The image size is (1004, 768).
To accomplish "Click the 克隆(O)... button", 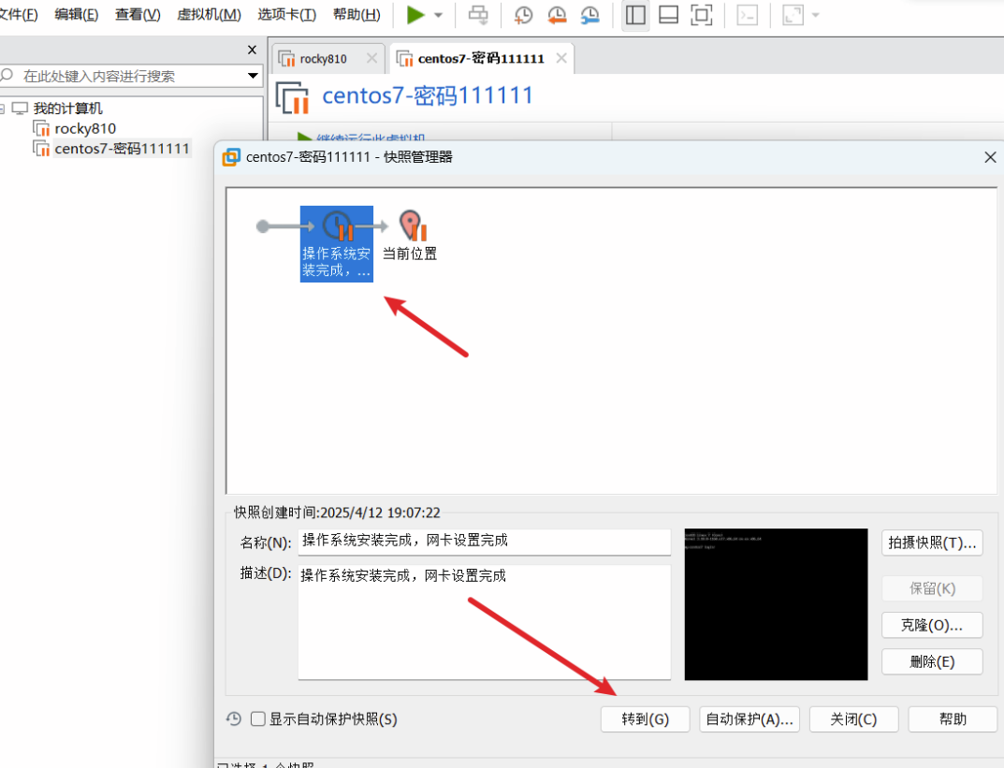I will [932, 625].
